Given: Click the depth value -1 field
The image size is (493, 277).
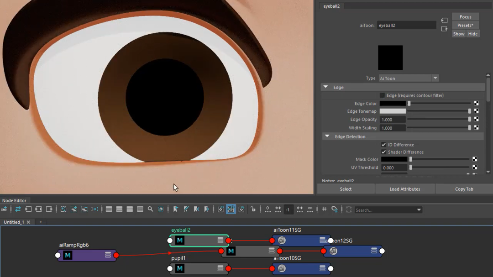Looking at the screenshot, I should click(288, 210).
